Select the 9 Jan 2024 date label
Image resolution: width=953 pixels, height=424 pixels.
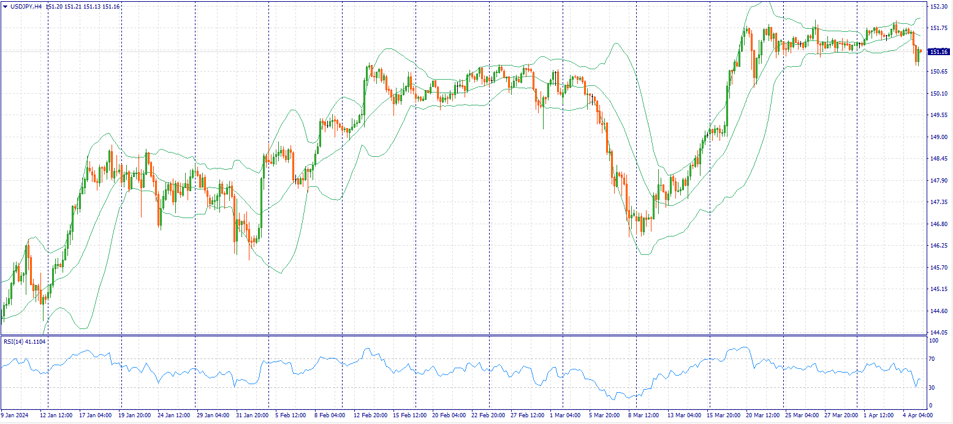point(16,415)
